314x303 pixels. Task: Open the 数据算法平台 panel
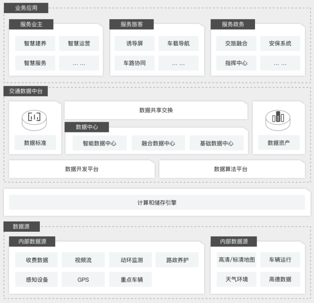tap(232, 169)
